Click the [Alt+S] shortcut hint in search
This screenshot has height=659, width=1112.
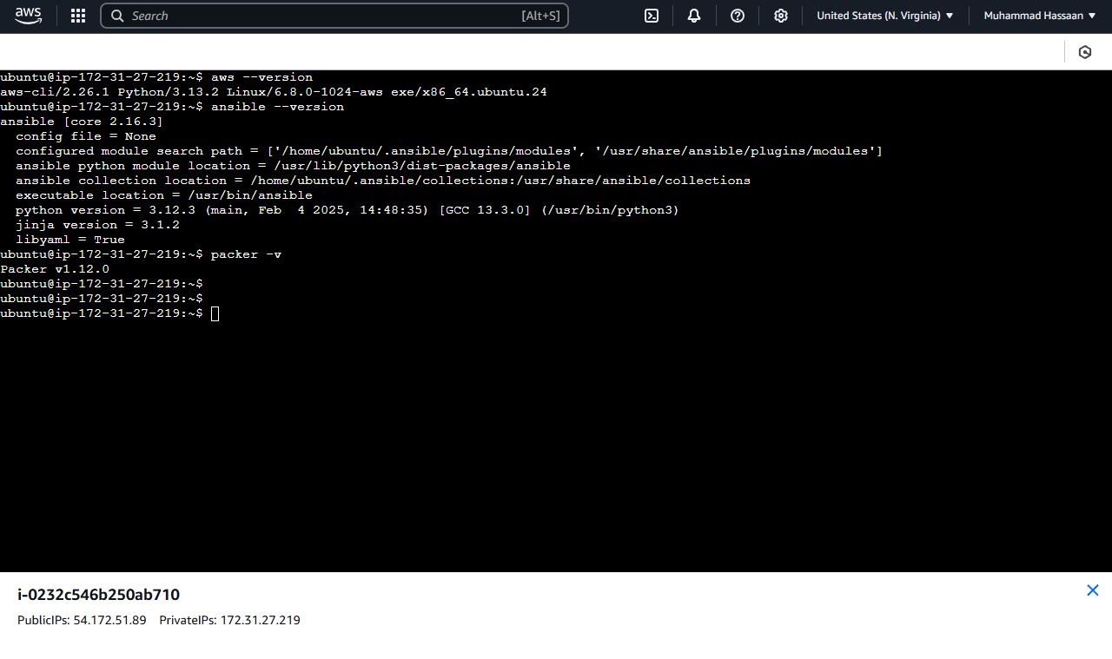tap(540, 16)
